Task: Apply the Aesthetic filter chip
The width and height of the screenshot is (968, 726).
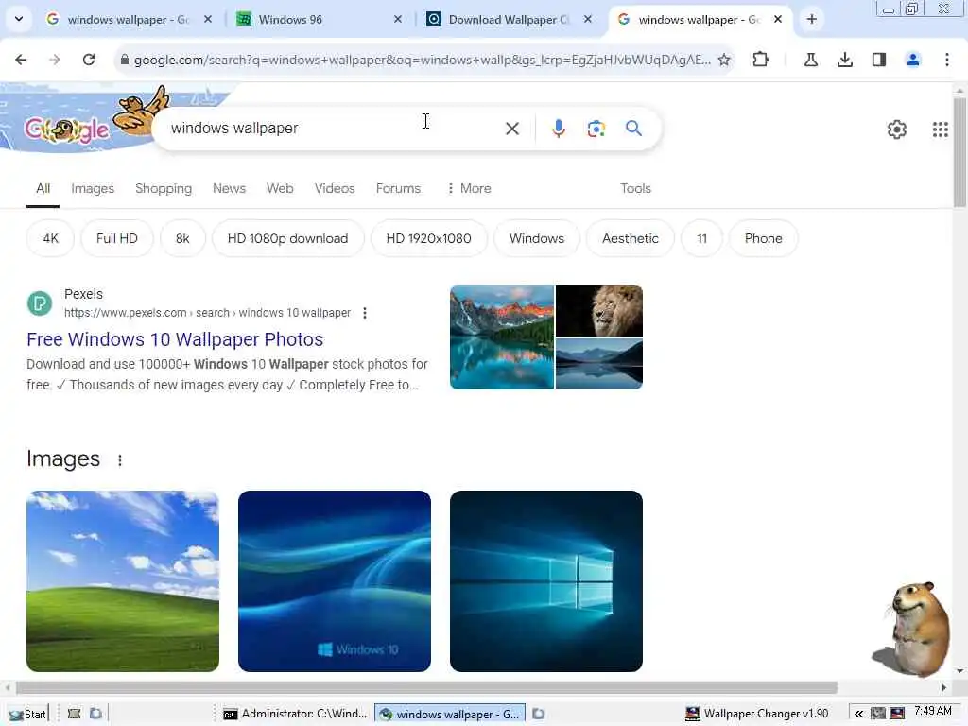Action: click(x=630, y=238)
